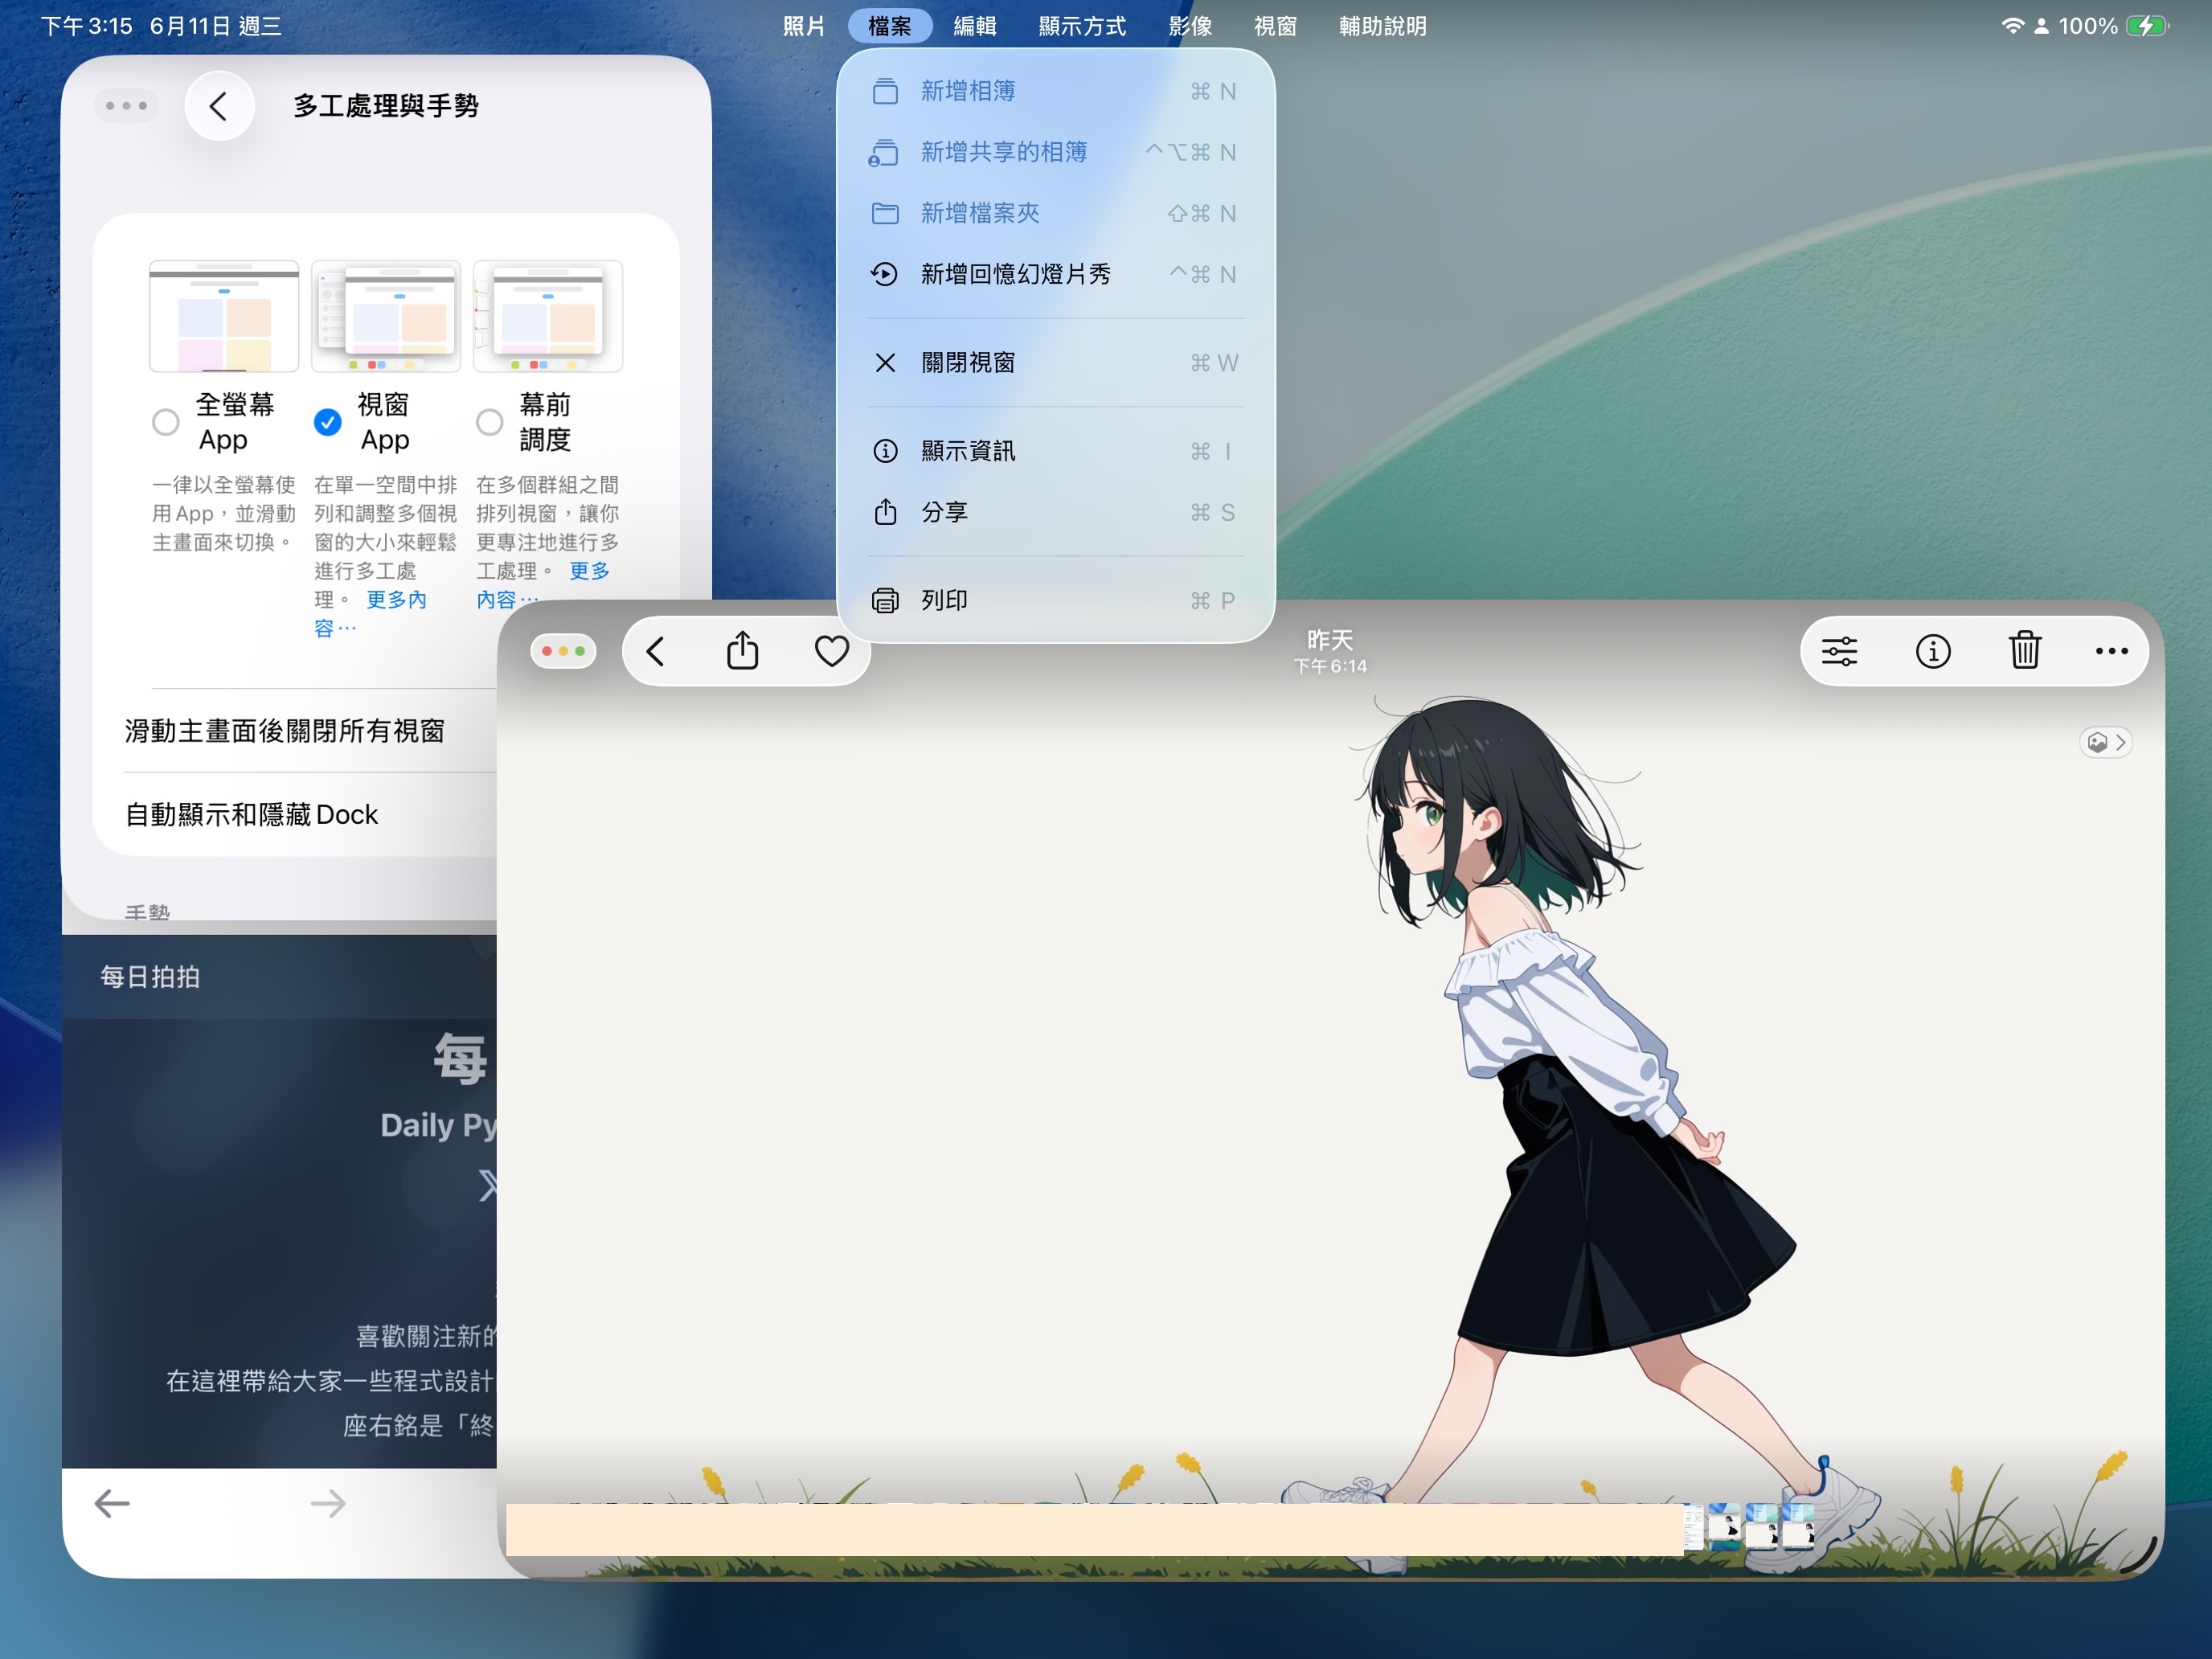Screen dimensions: 2212x1659
Task: Open the three-dot more menu in Photos toolbar
Action: click(2111, 652)
